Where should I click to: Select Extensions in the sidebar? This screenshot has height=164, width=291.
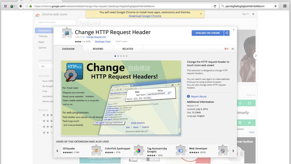pos(44,30)
